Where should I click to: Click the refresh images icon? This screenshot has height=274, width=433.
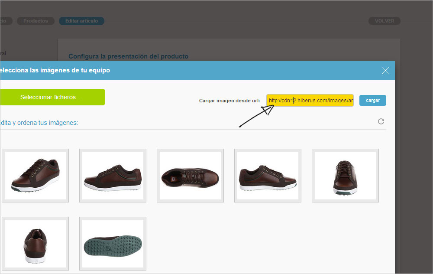point(381,121)
